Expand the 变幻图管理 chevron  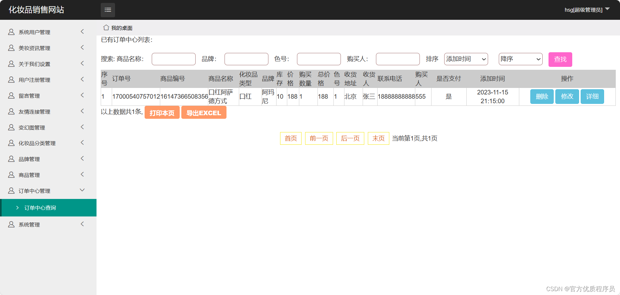click(82, 127)
